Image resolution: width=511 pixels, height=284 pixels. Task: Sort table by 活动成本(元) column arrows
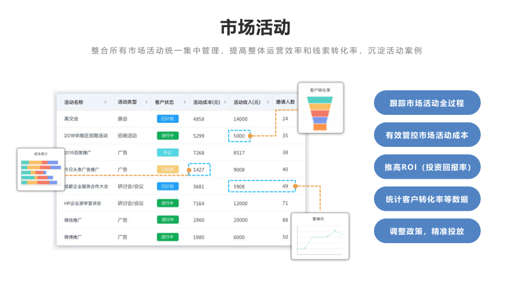click(x=225, y=102)
